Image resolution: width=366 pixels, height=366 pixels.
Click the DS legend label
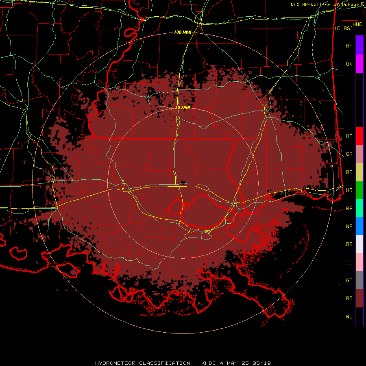[x=349, y=244]
